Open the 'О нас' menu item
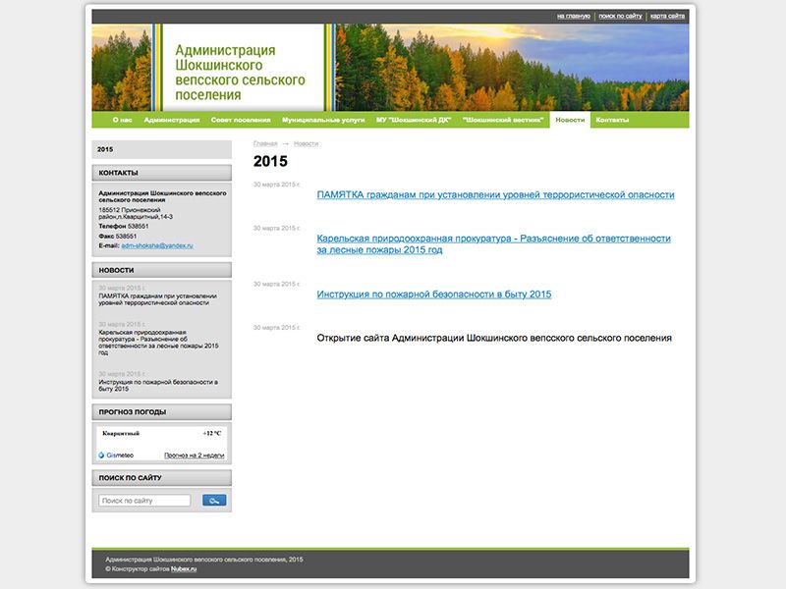Viewport: 786px width, 589px height. point(122,120)
